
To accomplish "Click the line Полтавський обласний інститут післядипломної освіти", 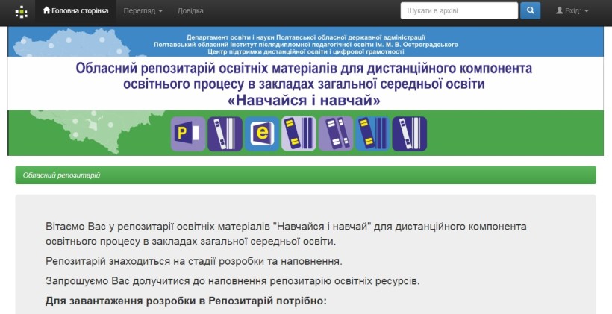I will 305,45.
